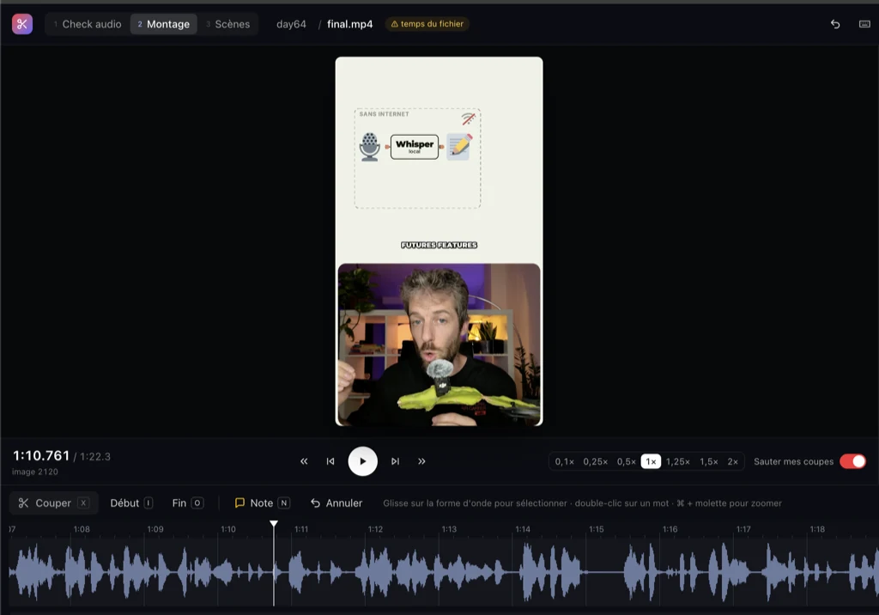Step to previous frame button
Image resolution: width=879 pixels, height=615 pixels.
tap(330, 461)
